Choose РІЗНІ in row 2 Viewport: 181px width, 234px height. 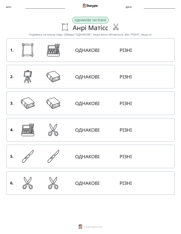pos(125,77)
